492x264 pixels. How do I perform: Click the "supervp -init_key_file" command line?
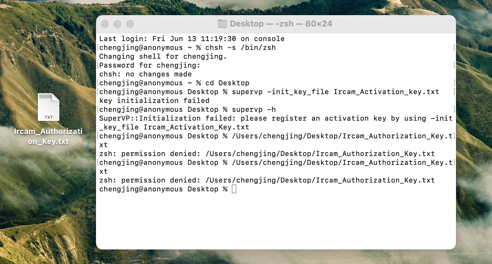click(x=269, y=92)
